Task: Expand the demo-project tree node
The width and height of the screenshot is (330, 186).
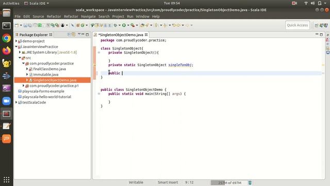Action: pos(16,41)
